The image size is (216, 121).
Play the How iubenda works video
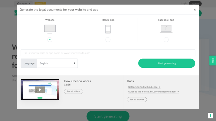[x=40, y=90]
